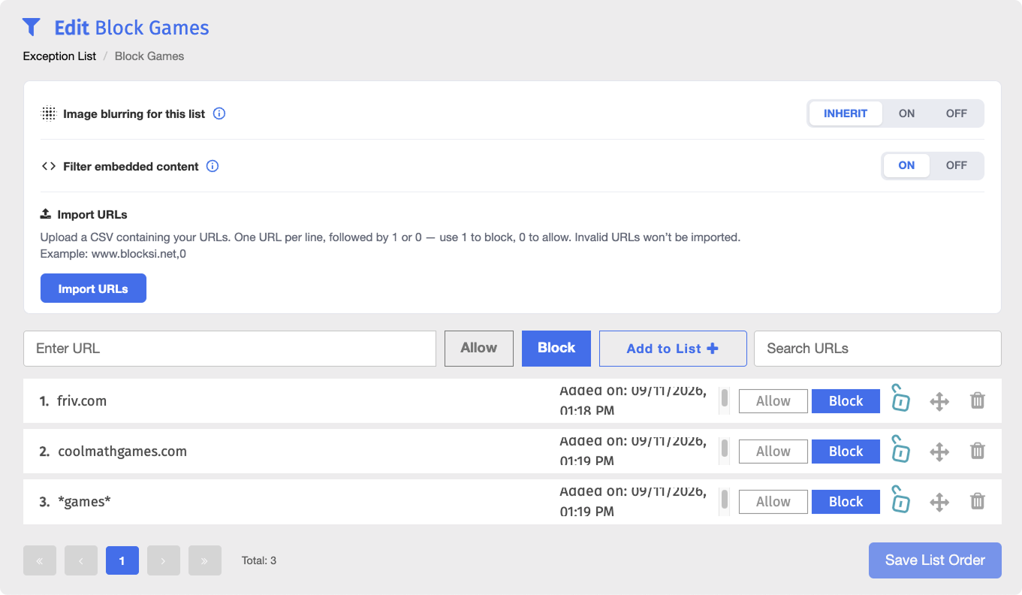Click move handle icon for friv.com
The height and width of the screenshot is (595, 1022).
939,401
